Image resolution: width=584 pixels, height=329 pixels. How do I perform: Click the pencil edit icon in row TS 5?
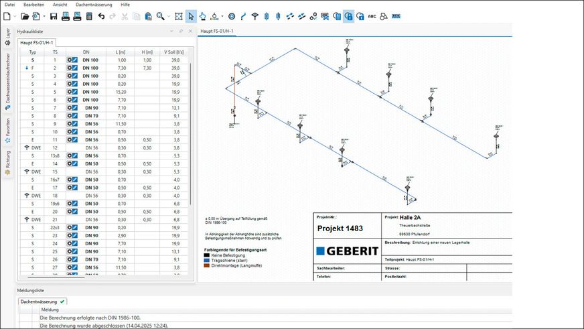point(76,90)
